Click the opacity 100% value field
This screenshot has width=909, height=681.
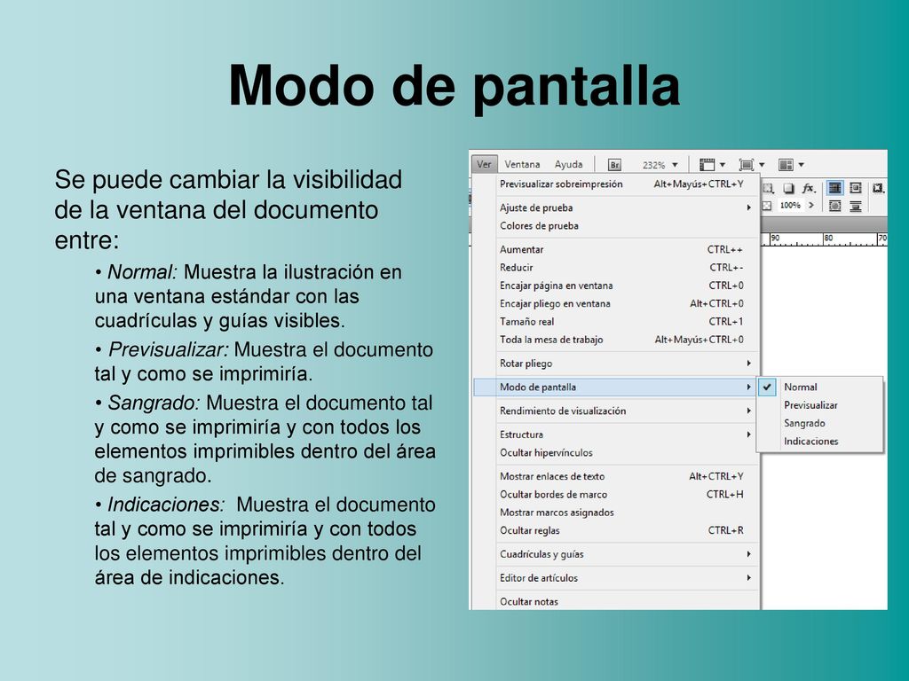[x=791, y=205]
